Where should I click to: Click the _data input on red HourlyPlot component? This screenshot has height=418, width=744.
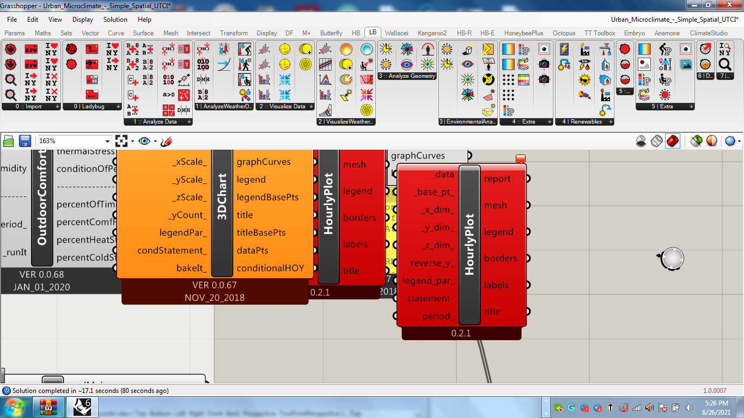[442, 174]
